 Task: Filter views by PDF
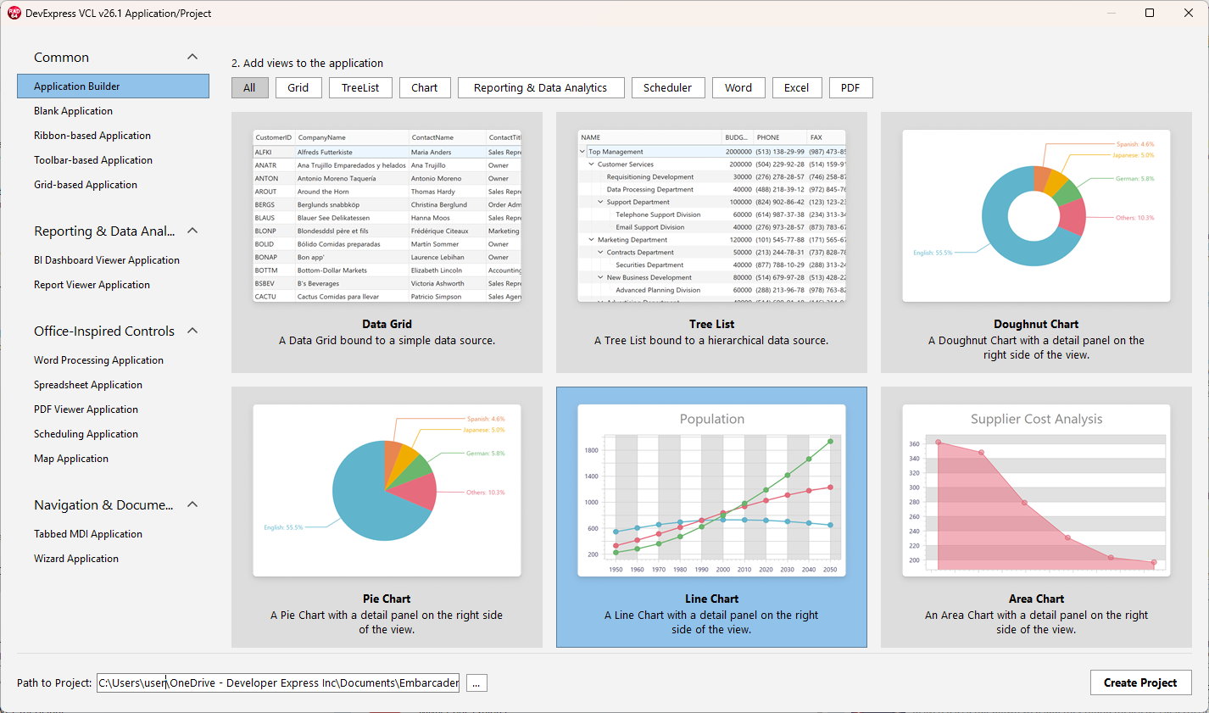point(850,87)
